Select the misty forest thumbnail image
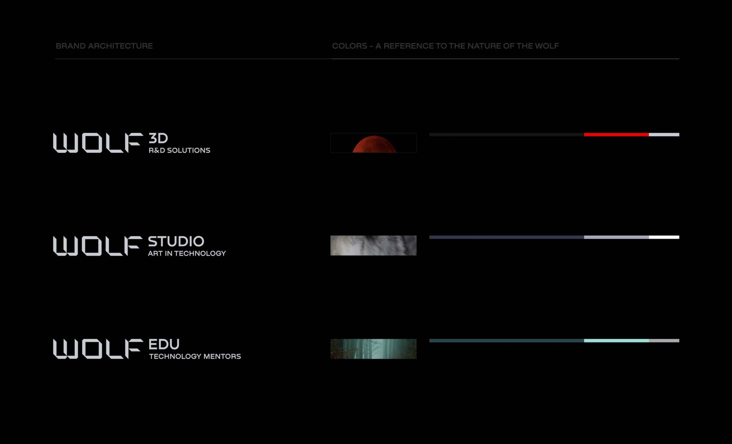 (x=373, y=349)
